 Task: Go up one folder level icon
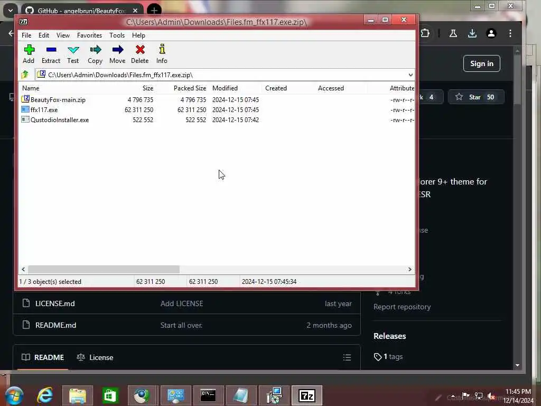click(25, 75)
